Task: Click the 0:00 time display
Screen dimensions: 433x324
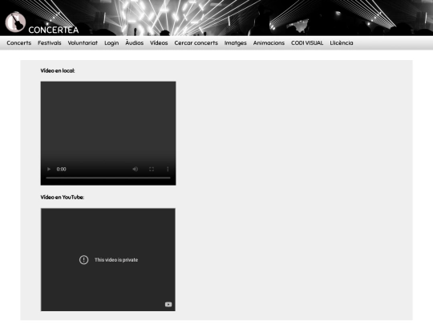Action: click(x=61, y=169)
